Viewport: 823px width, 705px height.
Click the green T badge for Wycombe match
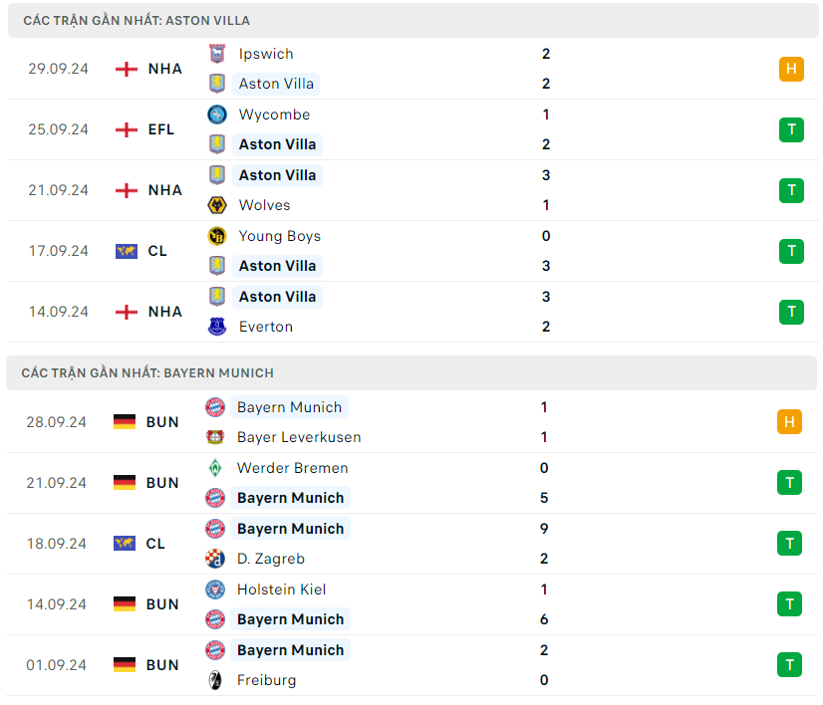791,129
